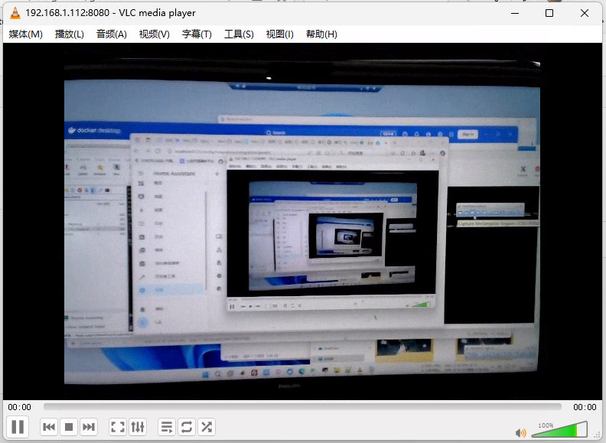Open the 工具(S) tools menu
This screenshot has width=606, height=443.
tap(239, 34)
